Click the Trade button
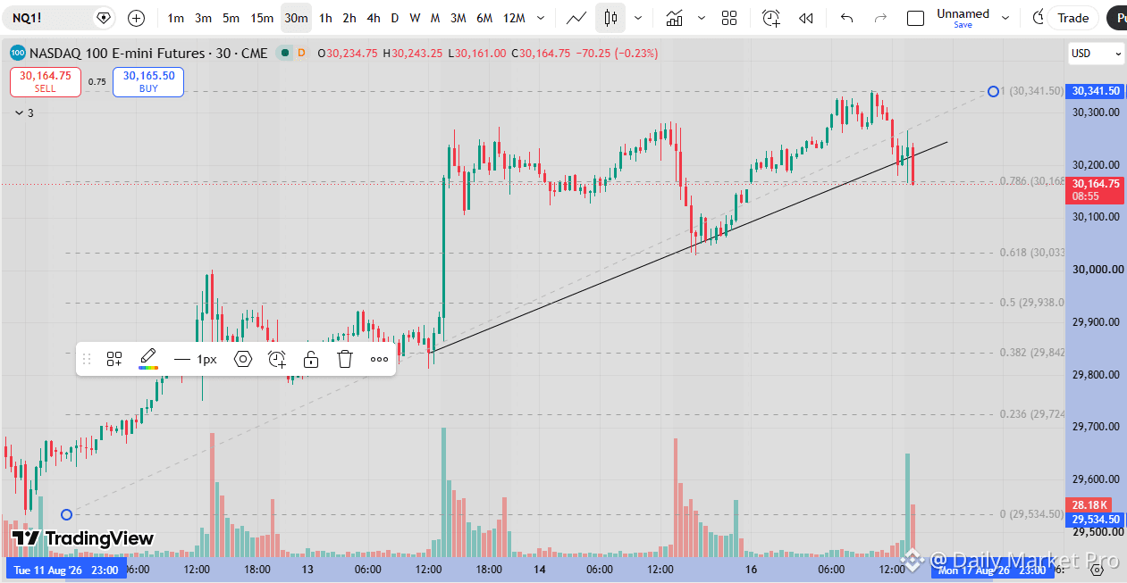 [x=1072, y=18]
